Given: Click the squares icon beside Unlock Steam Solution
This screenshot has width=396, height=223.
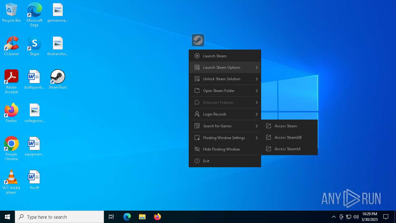Looking at the screenshot, I should tap(197, 79).
